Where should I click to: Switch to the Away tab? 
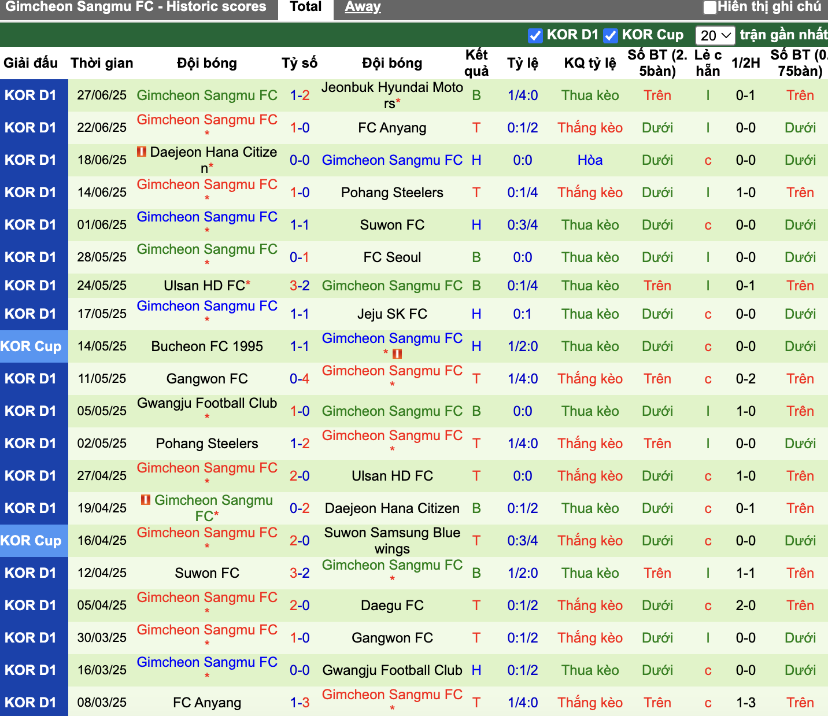(x=363, y=7)
